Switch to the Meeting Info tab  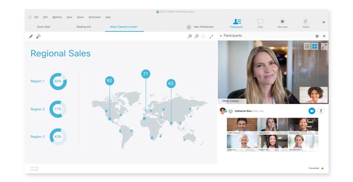[x=84, y=27]
